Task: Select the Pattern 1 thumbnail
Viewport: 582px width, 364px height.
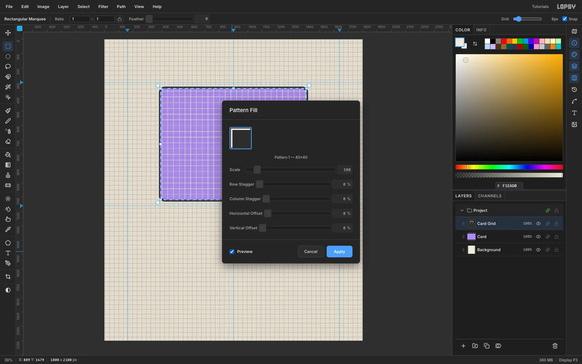Action: point(240,138)
